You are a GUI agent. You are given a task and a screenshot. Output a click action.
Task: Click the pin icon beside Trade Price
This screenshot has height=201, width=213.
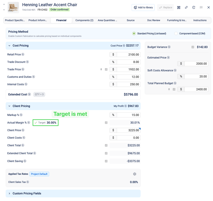pyautogui.click(x=101, y=69)
